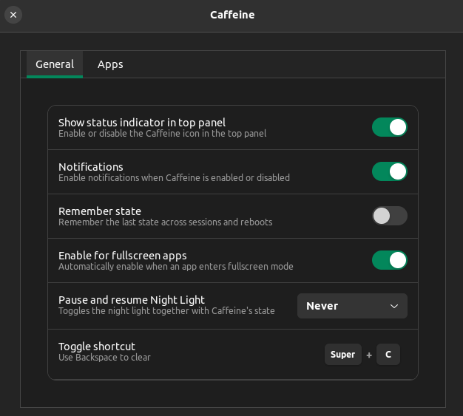This screenshot has width=463, height=416.
Task: Click the Caffeine window title
Action: point(232,15)
